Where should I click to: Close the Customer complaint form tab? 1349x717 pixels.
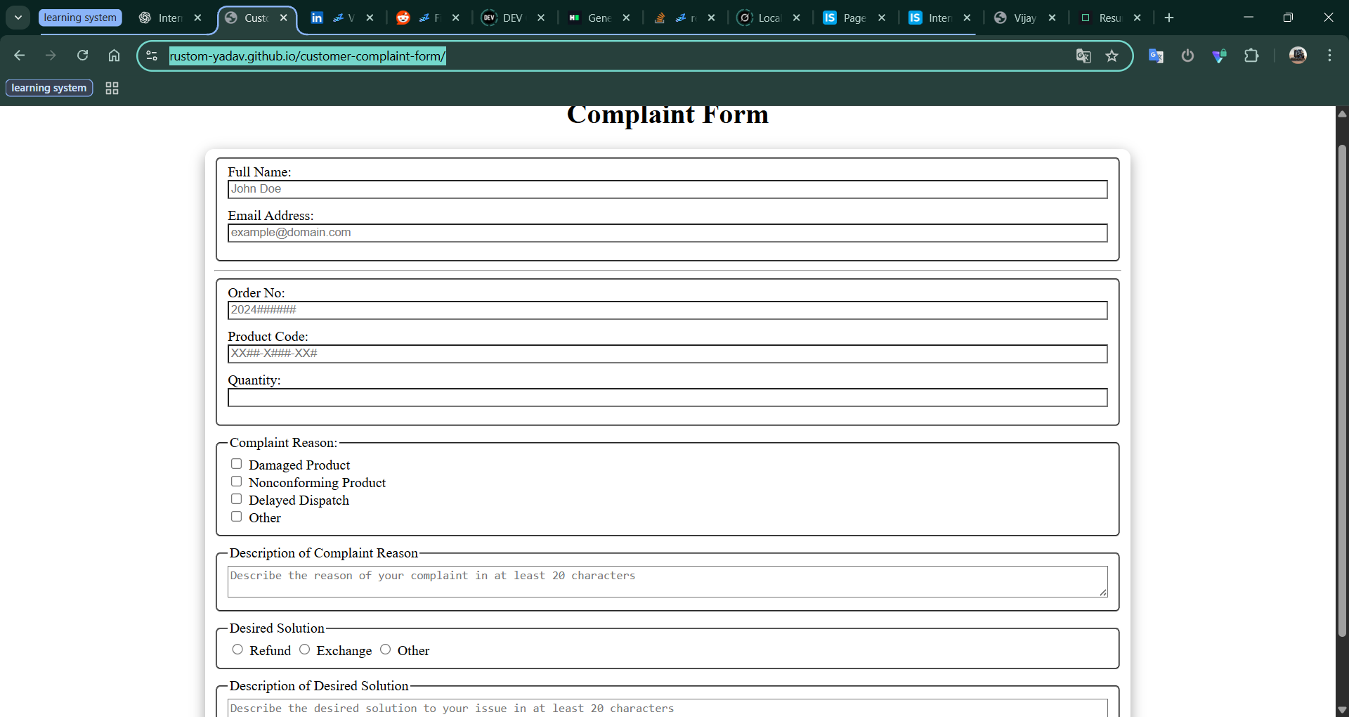(284, 18)
